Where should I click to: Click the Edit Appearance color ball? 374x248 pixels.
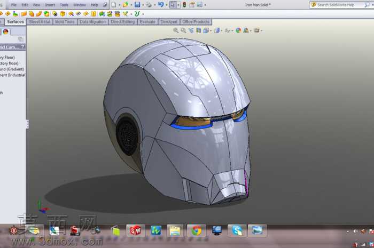point(238,30)
